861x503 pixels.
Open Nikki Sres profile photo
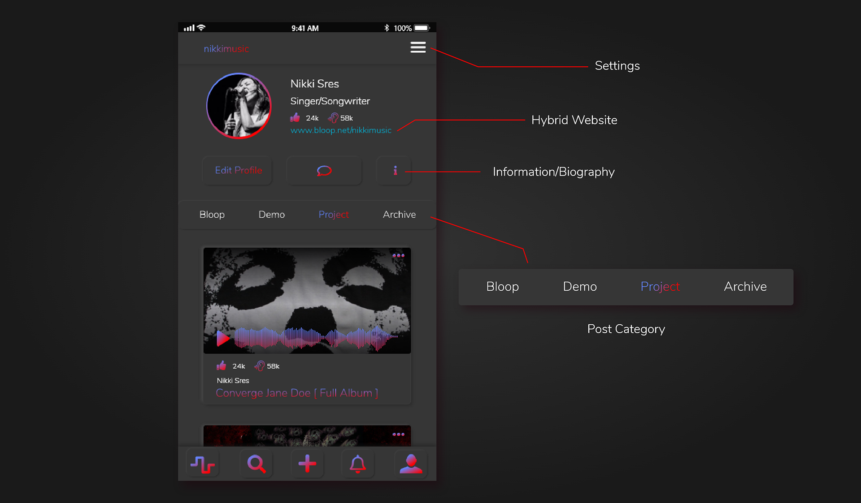coord(239,106)
